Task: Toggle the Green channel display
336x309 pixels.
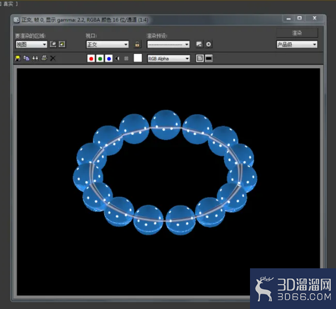Action: [x=100, y=58]
